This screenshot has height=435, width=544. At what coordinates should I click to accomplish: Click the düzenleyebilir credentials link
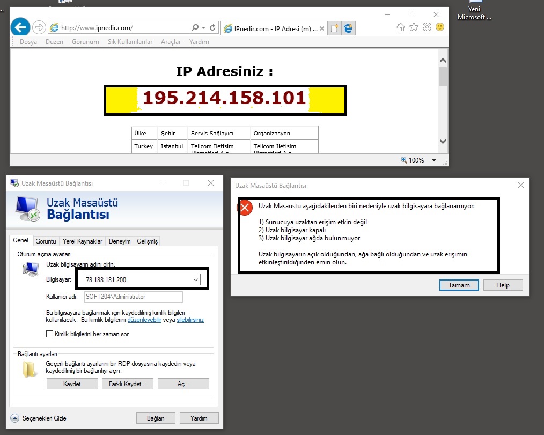144,320
